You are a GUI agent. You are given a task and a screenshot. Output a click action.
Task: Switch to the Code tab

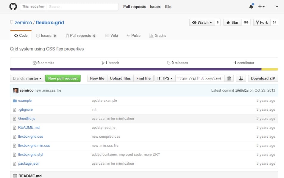(x=21, y=36)
